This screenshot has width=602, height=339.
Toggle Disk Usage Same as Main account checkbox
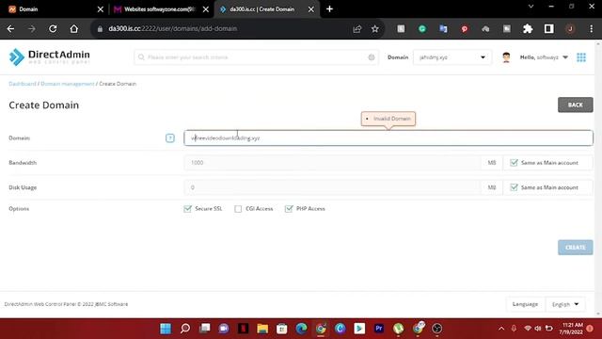(514, 187)
